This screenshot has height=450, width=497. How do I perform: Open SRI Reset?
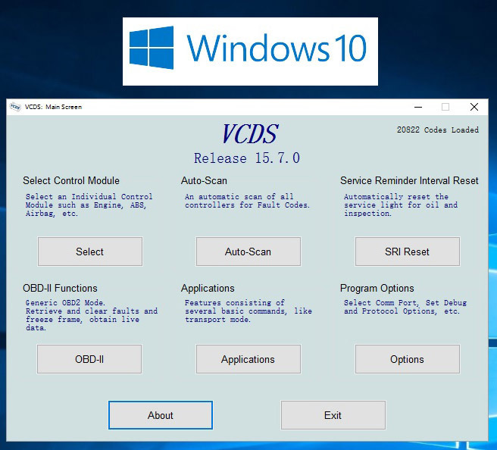pyautogui.click(x=408, y=252)
